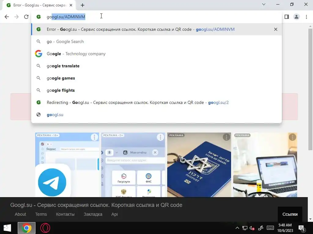The width and height of the screenshot is (313, 234).
Task: Click the scrollbar down arrow
Action: click(x=311, y=219)
